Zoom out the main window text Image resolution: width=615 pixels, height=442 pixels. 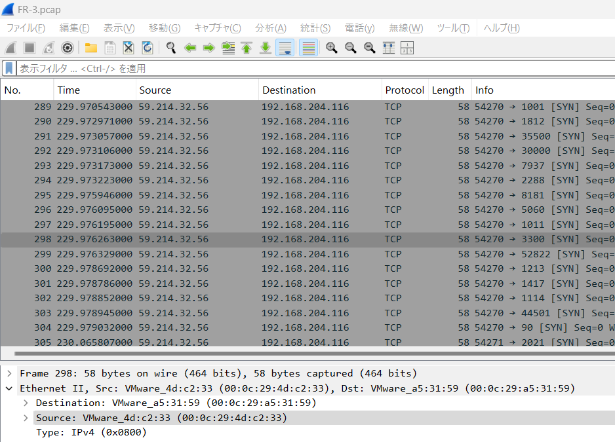pyautogui.click(x=350, y=48)
